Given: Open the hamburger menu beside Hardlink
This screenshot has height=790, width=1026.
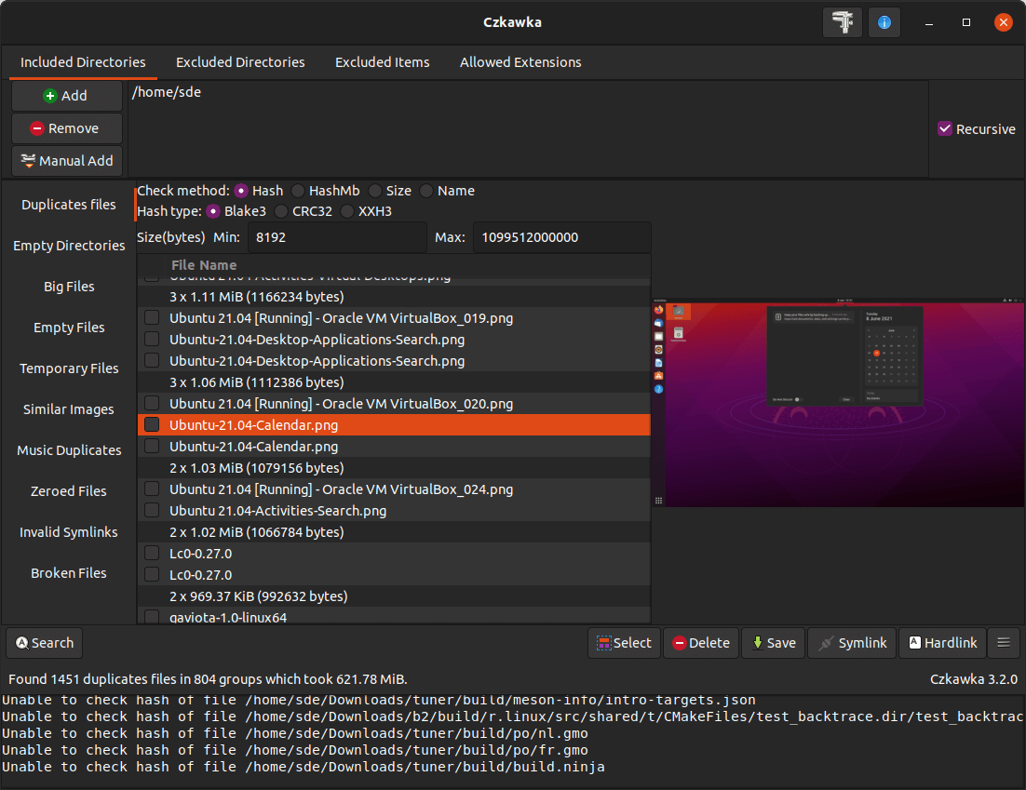Looking at the screenshot, I should click(1003, 643).
